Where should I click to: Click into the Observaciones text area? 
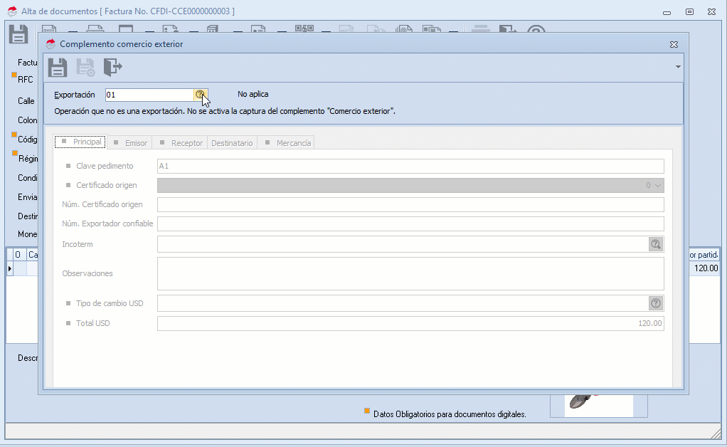(x=410, y=273)
